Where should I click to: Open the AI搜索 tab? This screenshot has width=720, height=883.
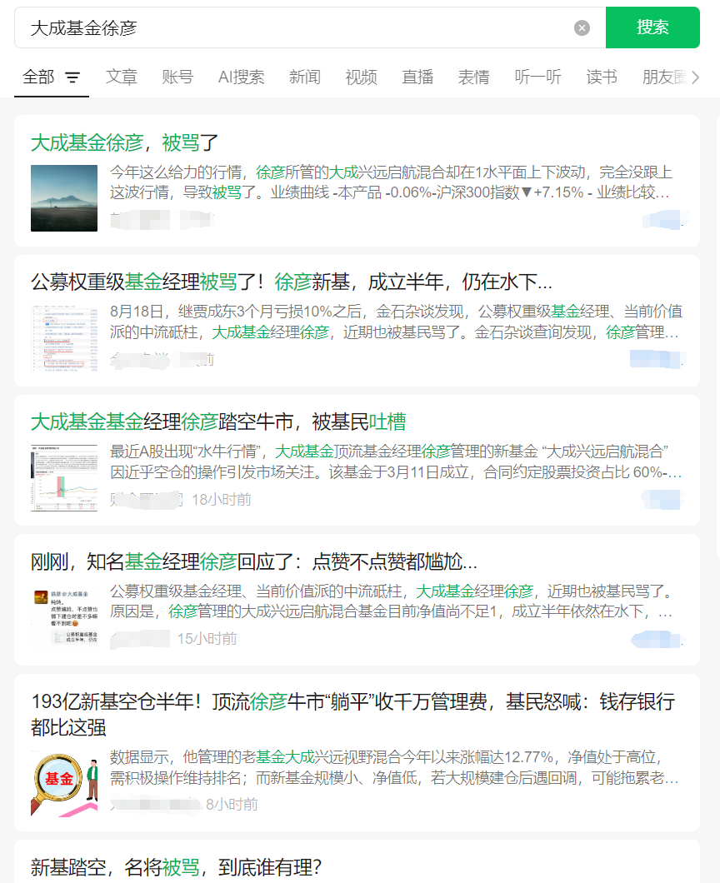[241, 77]
